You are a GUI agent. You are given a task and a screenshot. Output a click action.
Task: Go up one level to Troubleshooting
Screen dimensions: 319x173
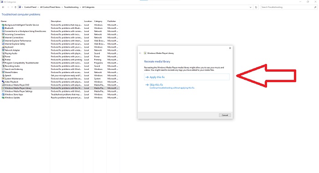click(15, 7)
